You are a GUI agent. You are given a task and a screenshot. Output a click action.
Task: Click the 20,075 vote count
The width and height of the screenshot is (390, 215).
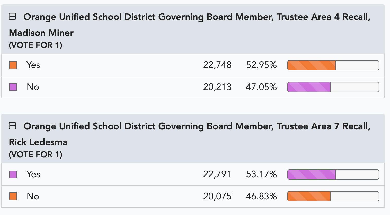217,196
